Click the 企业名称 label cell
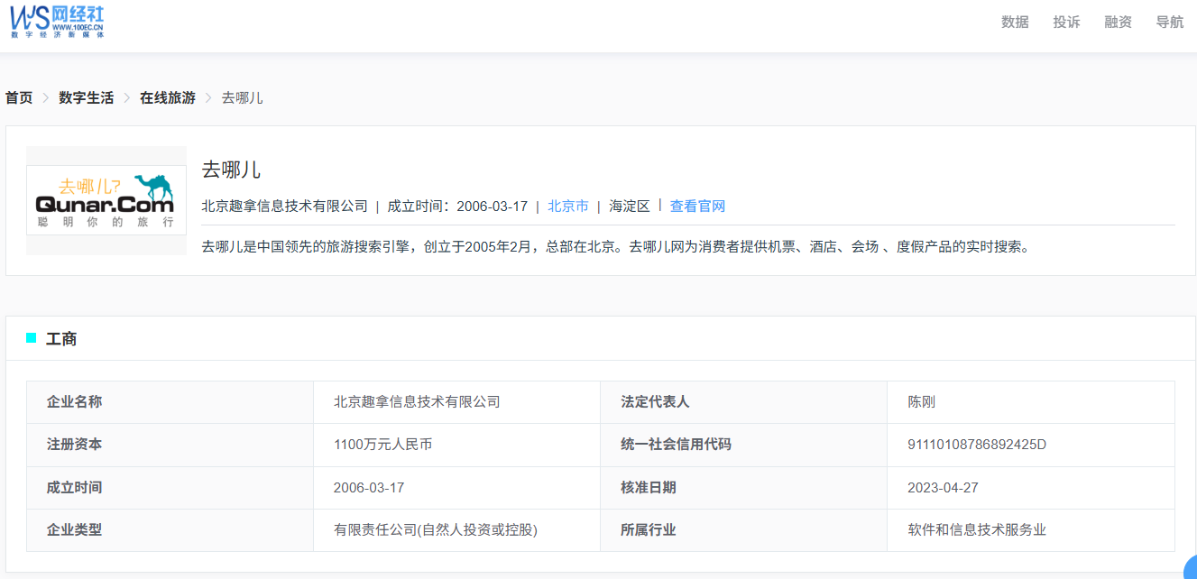This screenshot has height=579, width=1197. click(x=170, y=402)
